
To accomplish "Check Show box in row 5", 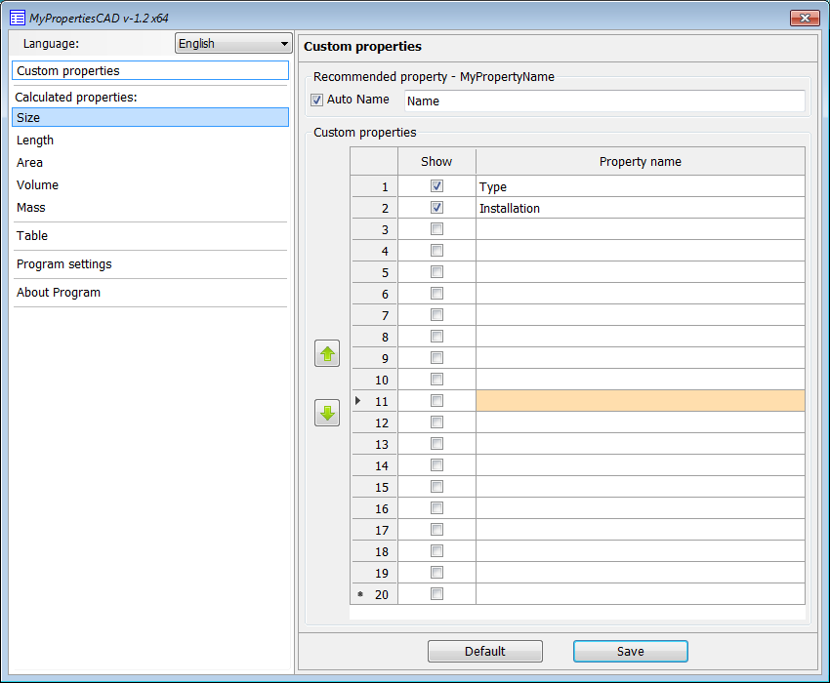I will pos(436,272).
